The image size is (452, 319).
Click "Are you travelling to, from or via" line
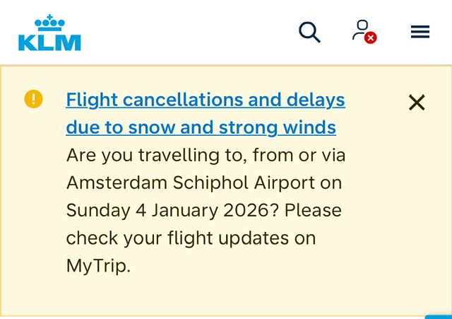point(206,155)
